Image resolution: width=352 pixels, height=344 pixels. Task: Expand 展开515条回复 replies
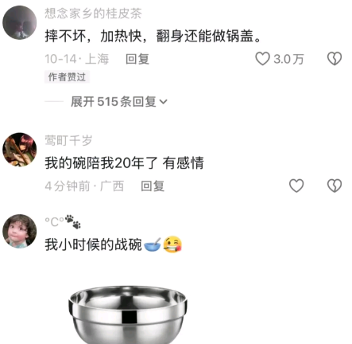[119, 102]
